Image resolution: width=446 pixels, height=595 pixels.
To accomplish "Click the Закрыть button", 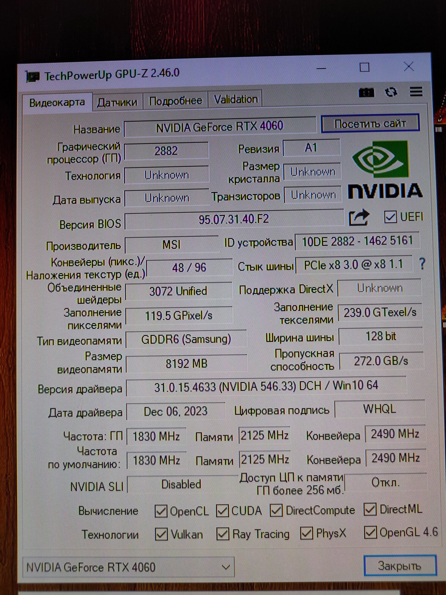I will pyautogui.click(x=400, y=565).
